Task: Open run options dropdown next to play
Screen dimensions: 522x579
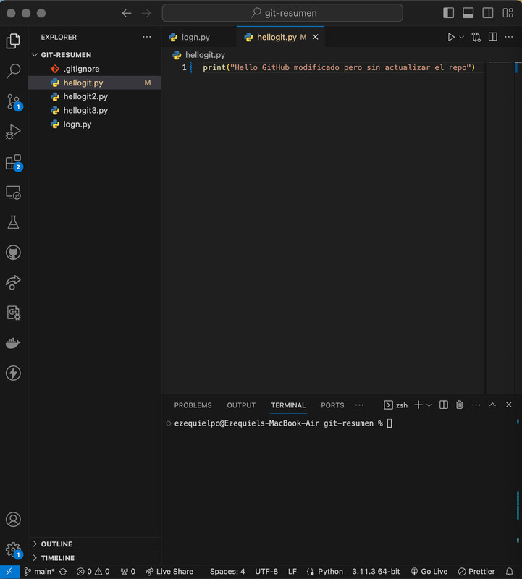Action: 461,38
